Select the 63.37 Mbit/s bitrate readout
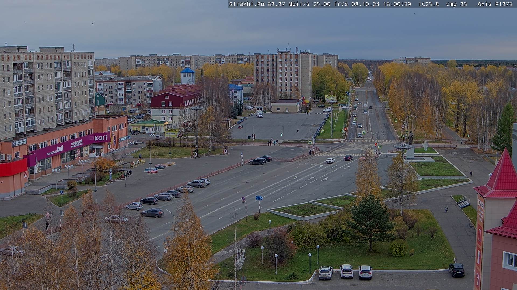This screenshot has height=290, width=517. click(289, 4)
